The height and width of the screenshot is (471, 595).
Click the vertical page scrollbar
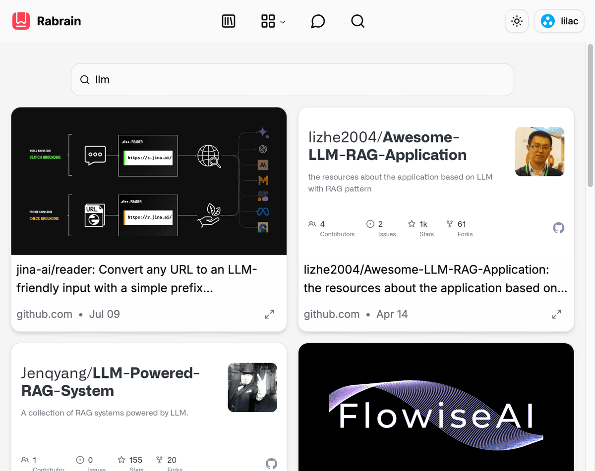point(590,115)
